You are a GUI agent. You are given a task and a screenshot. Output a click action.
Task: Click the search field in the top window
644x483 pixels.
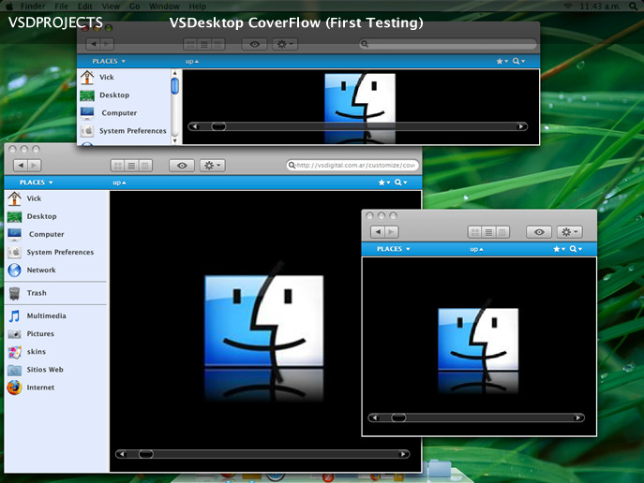pos(448,44)
